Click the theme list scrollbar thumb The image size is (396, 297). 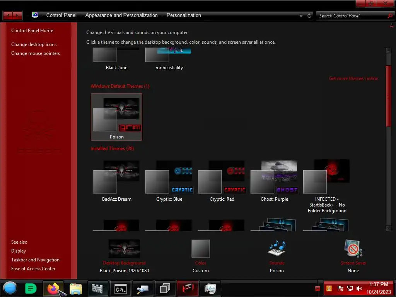pos(388,96)
